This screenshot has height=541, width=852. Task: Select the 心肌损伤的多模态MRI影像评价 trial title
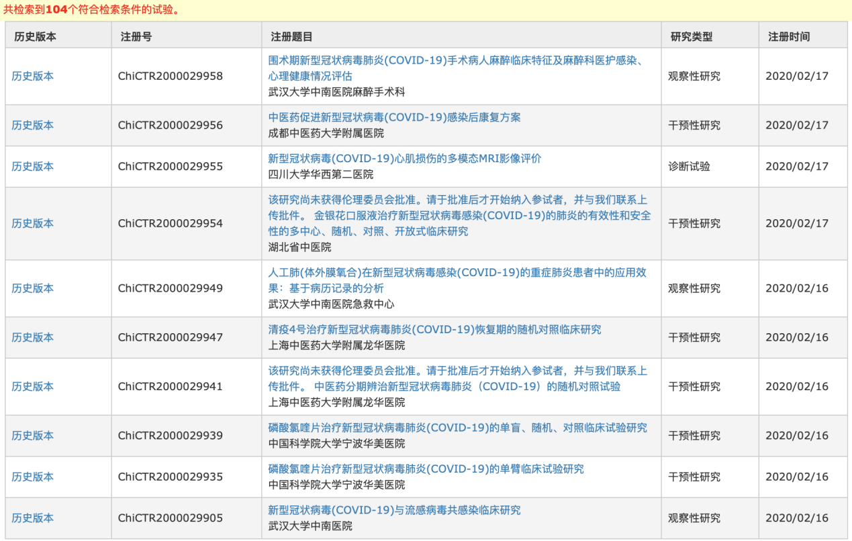(x=404, y=159)
